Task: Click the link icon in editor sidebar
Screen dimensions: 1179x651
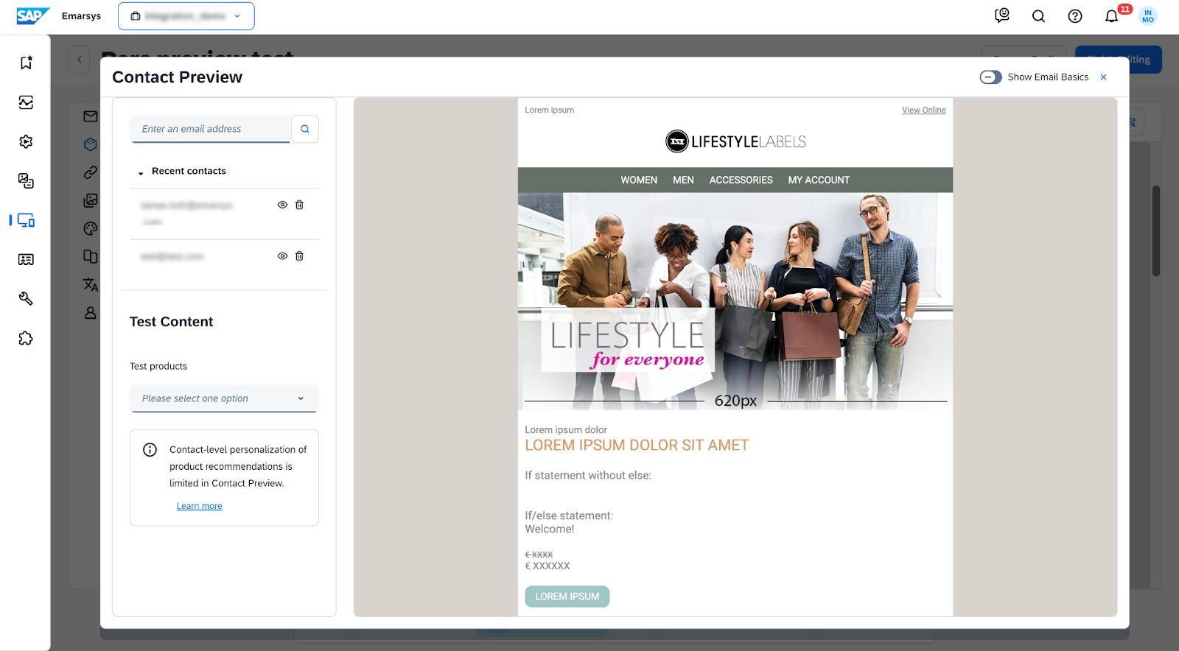Action: tap(91, 172)
